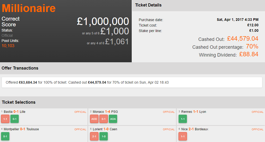The image size is (265, 142).
Task: Click the Ticket Selections section header
Action: (18, 102)
